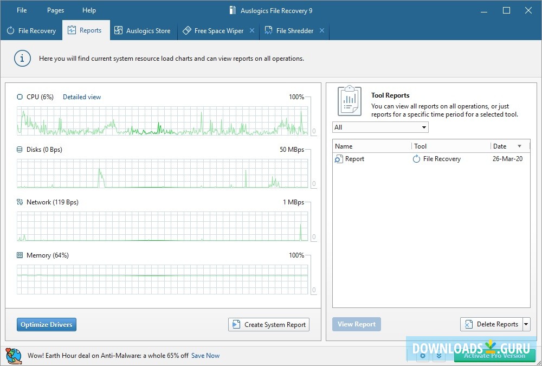Click the CPU chip icon
This screenshot has width=542, height=366.
point(20,97)
